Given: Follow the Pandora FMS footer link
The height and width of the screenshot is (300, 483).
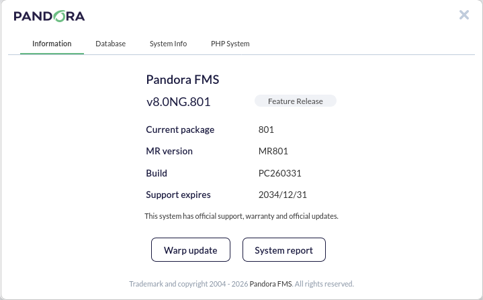Looking at the screenshot, I should click(271, 284).
